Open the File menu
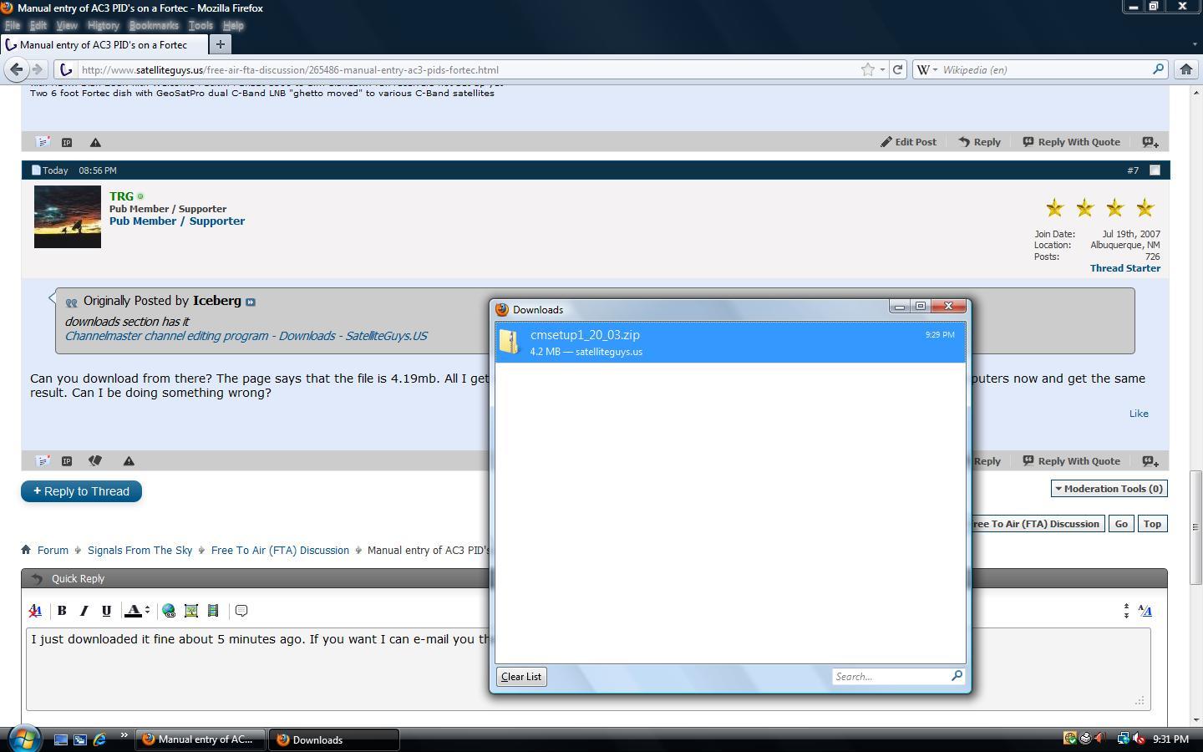This screenshot has width=1203, height=752. tap(13, 25)
